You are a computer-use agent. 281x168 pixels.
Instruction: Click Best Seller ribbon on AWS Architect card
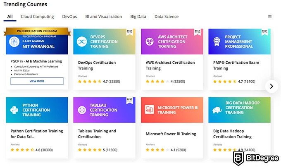coord(197,32)
